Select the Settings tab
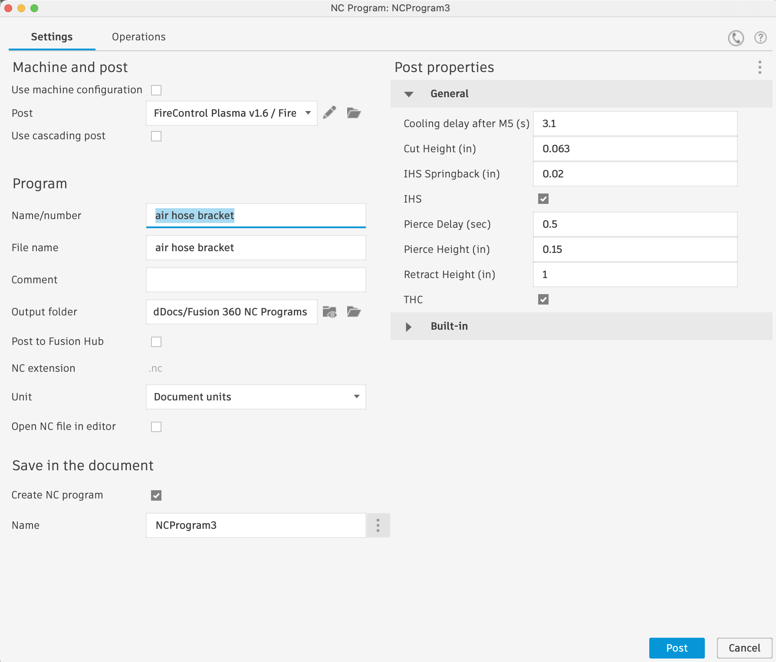This screenshot has width=776, height=662. [52, 37]
